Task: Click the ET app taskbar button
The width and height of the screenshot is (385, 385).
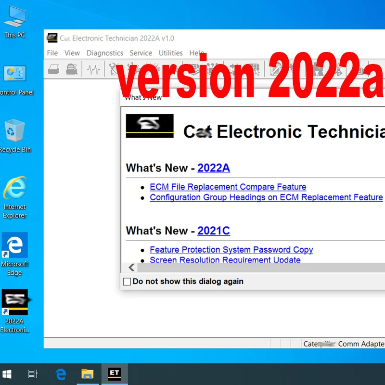Action: 115,374
